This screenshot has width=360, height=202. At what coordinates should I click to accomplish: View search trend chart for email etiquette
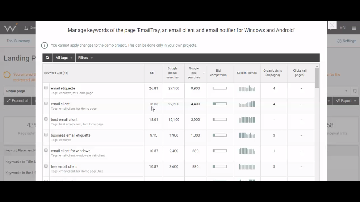[x=247, y=88]
